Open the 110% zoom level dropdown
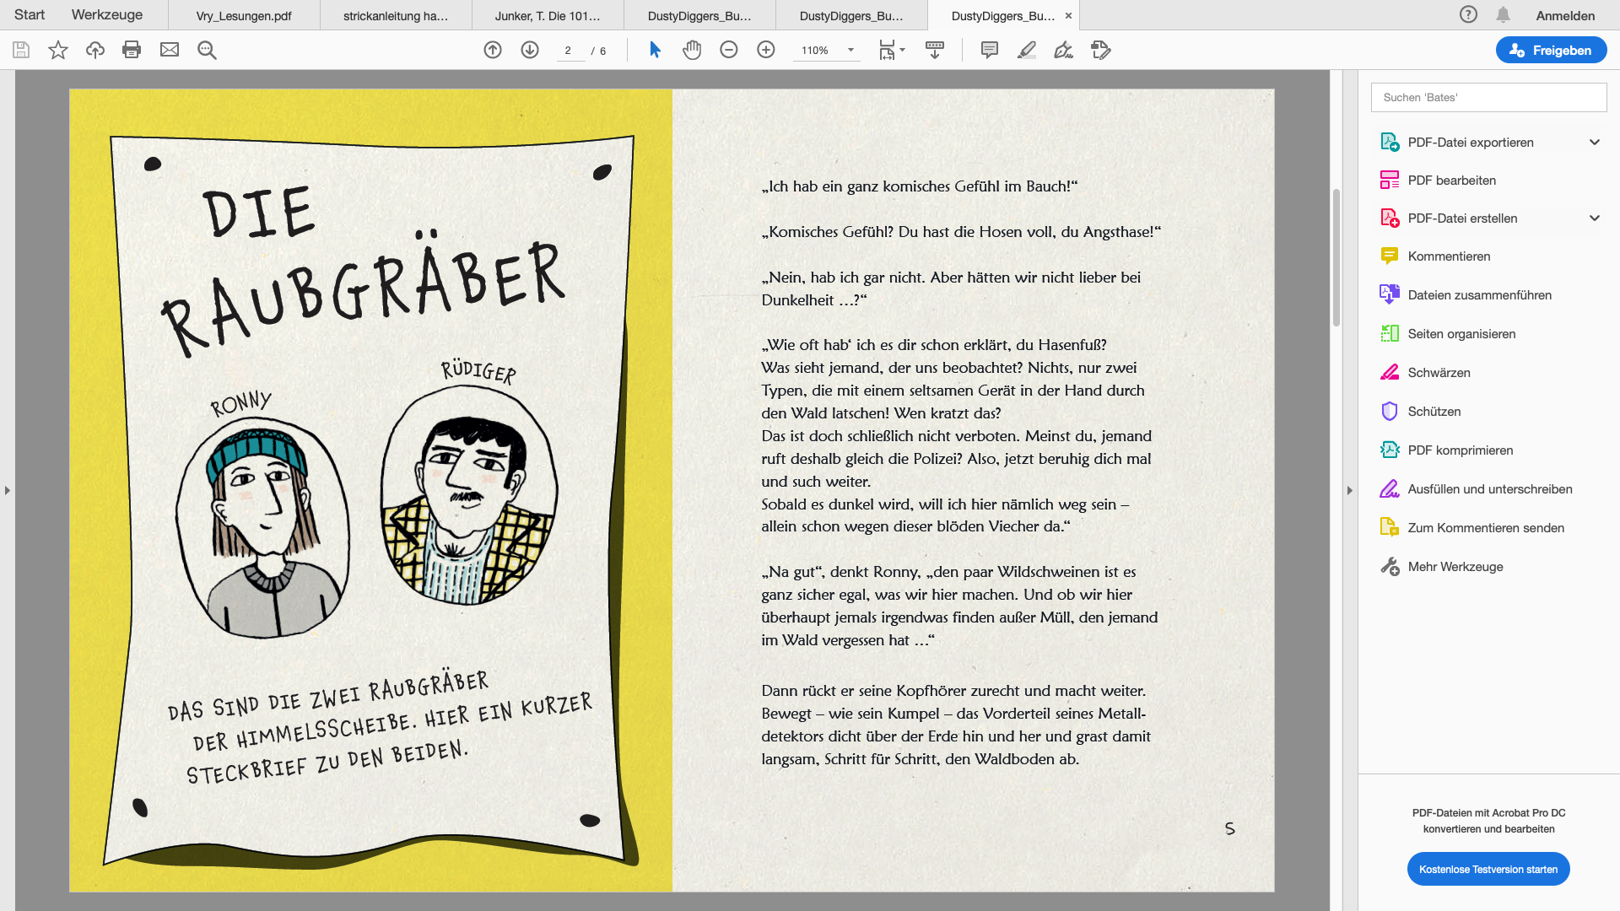This screenshot has height=911, width=1620. point(850,50)
